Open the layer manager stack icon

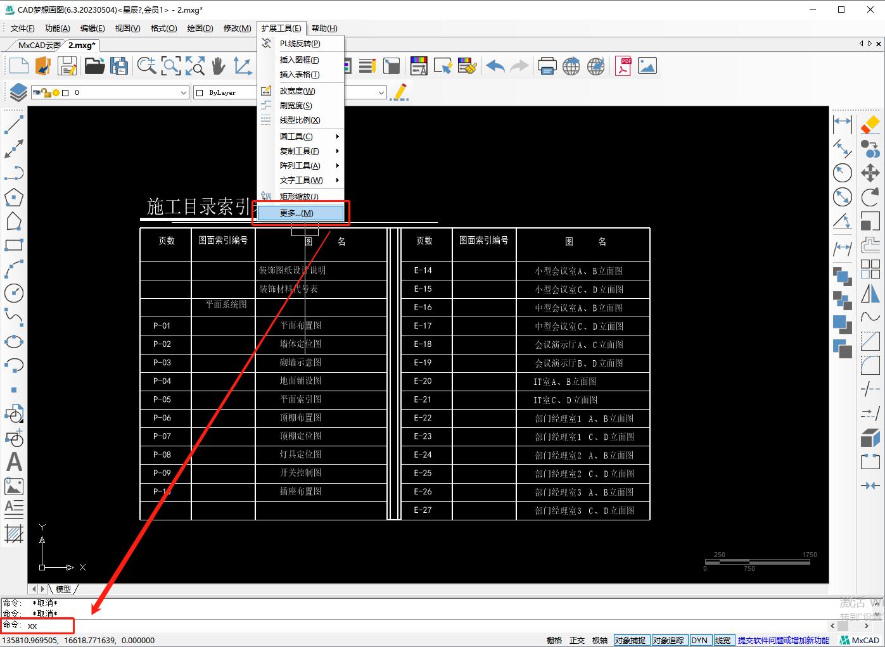[18, 92]
